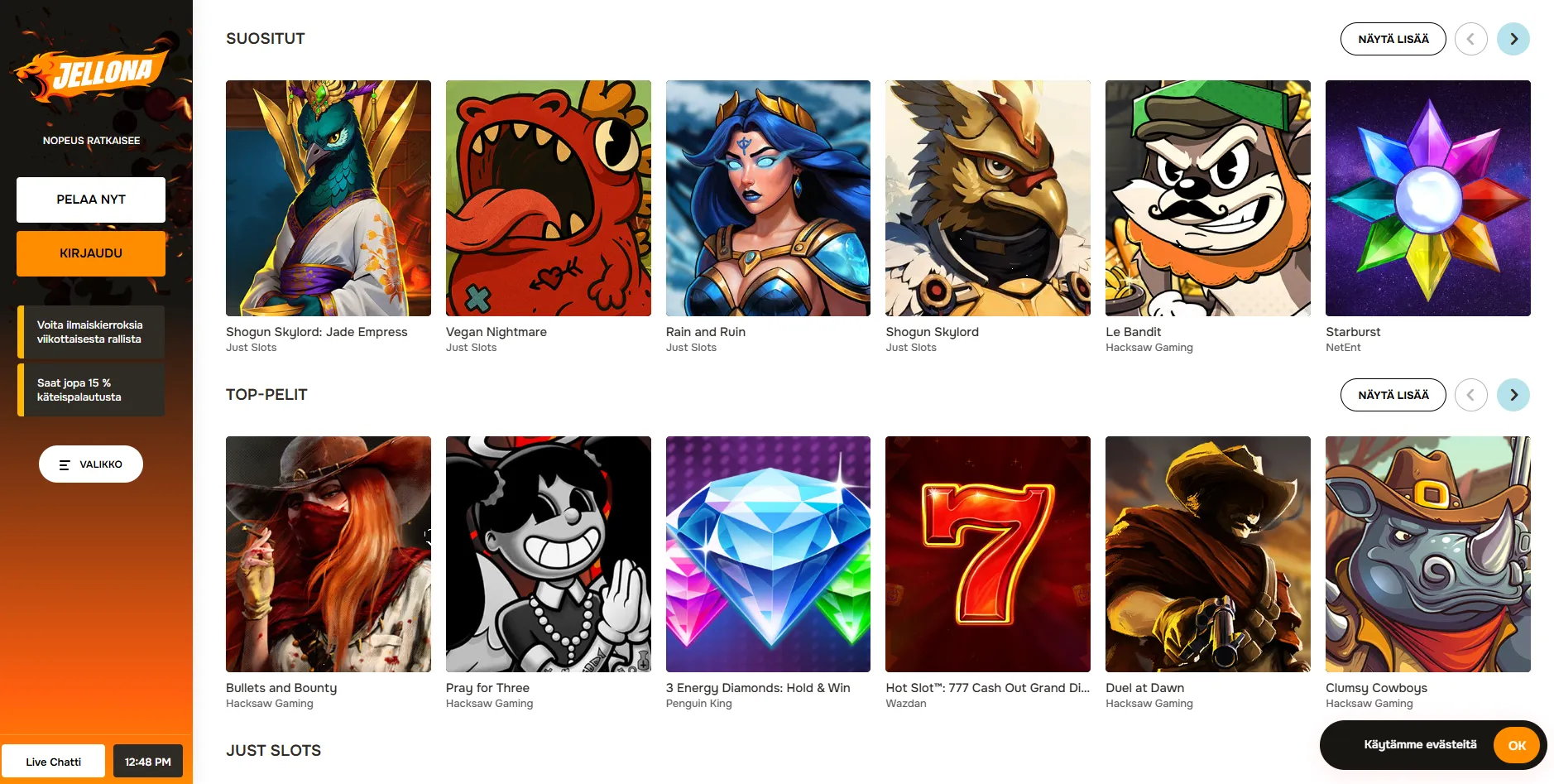
Task: Open the free spins promo banner
Action: point(91,332)
